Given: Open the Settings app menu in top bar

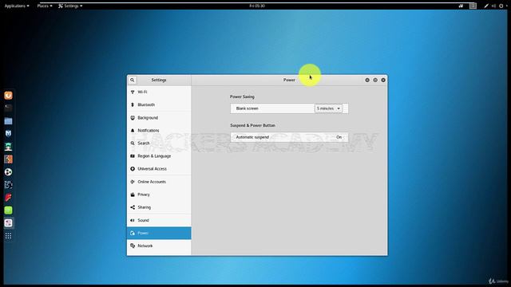Looking at the screenshot, I should pyautogui.click(x=70, y=6).
